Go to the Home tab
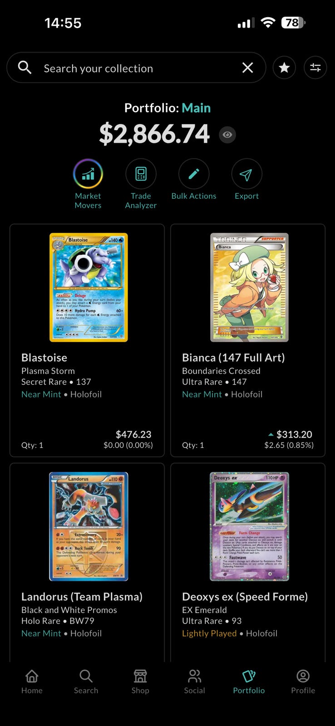This screenshot has width=335, height=726. coord(32,682)
